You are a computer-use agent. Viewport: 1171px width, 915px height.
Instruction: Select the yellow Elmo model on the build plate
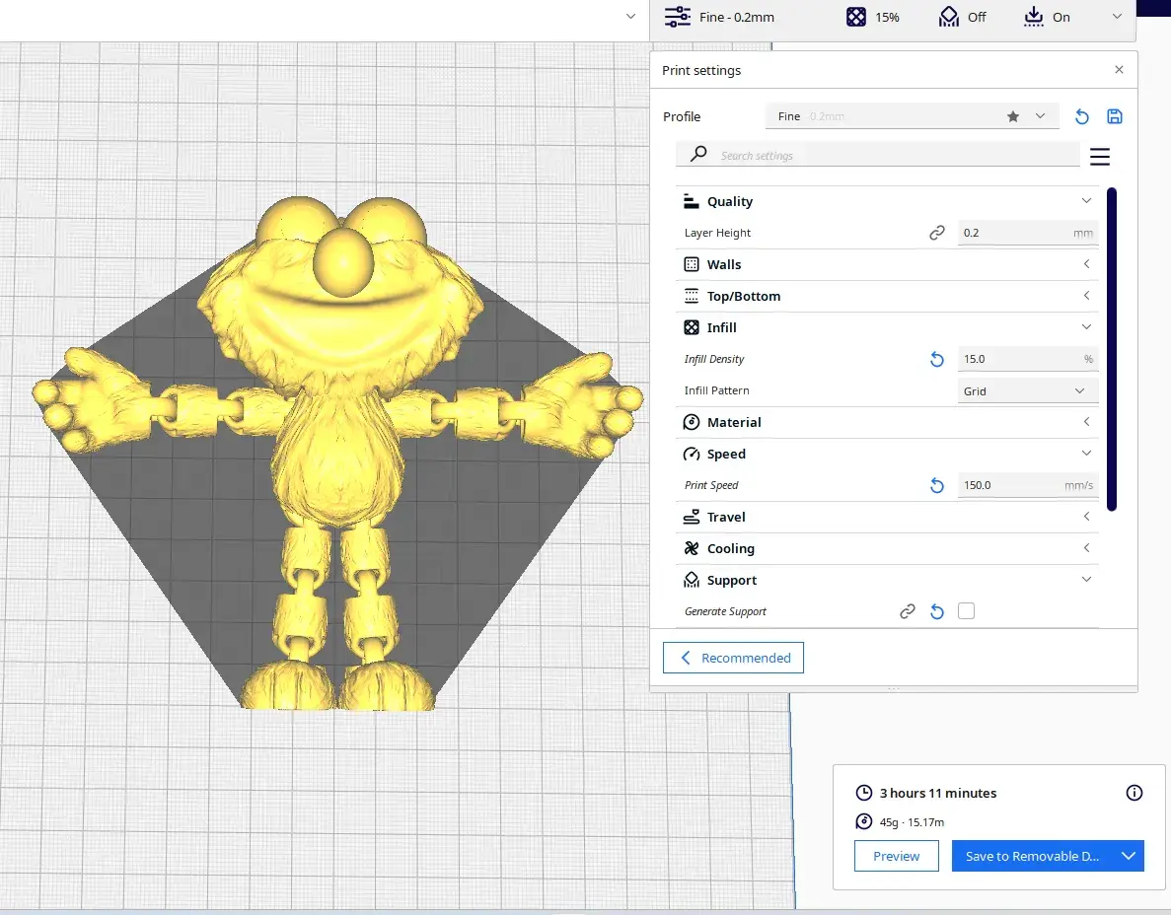point(338,453)
